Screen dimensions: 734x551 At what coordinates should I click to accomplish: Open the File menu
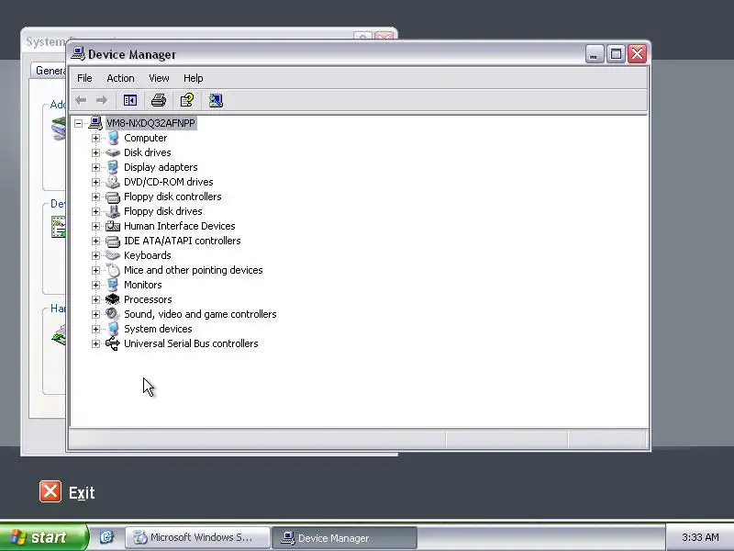84,78
